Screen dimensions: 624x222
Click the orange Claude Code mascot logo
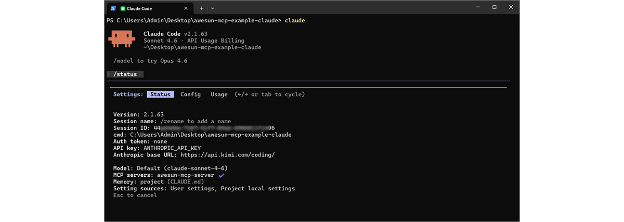122,39
